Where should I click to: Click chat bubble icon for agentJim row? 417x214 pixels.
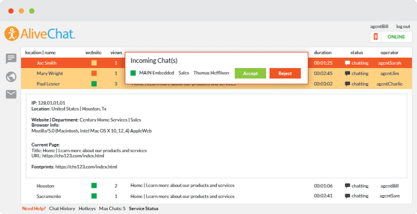(347, 73)
